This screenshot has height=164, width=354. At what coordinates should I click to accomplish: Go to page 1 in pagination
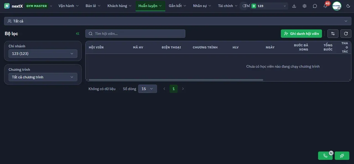[x=174, y=89]
